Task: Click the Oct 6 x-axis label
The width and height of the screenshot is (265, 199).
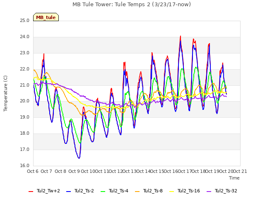Action: 33,171
